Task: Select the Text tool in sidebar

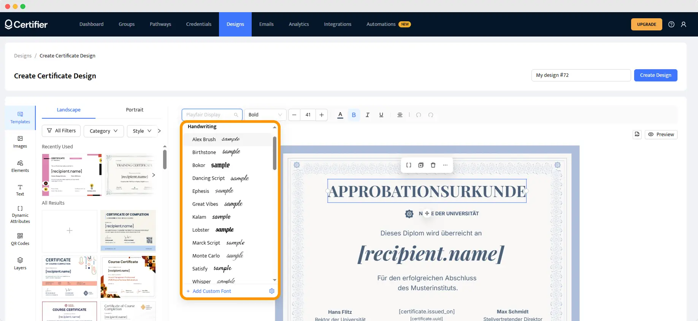Action: 20,190
